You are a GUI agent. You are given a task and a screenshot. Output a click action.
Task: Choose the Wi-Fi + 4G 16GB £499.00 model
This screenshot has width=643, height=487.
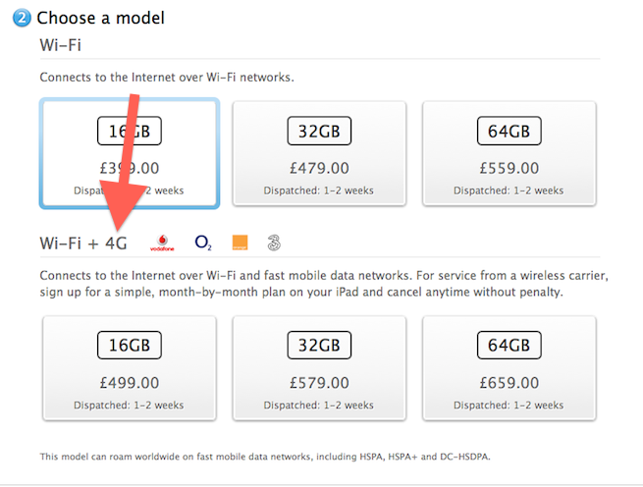point(130,368)
